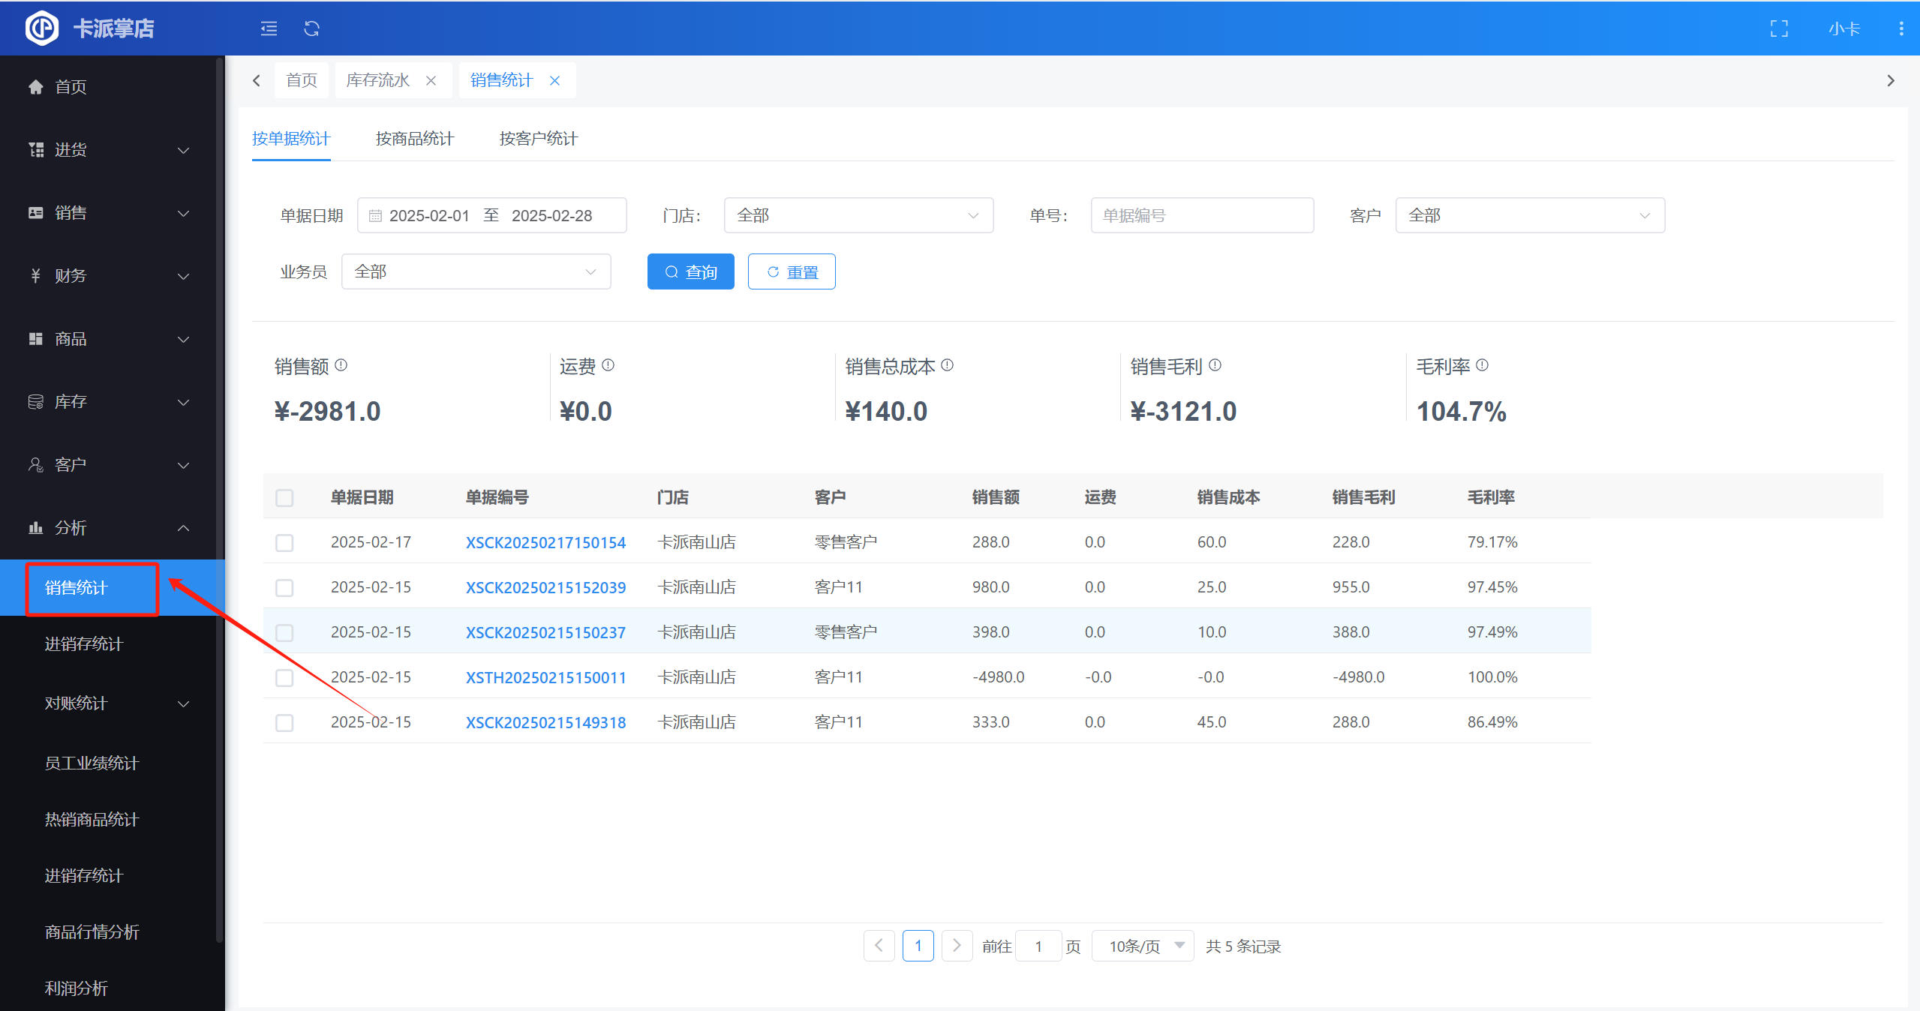Click the 查询 search button
Screen dimensions: 1920x1011
pyautogui.click(x=690, y=271)
